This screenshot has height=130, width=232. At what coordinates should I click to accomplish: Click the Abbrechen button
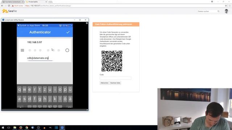(104, 83)
